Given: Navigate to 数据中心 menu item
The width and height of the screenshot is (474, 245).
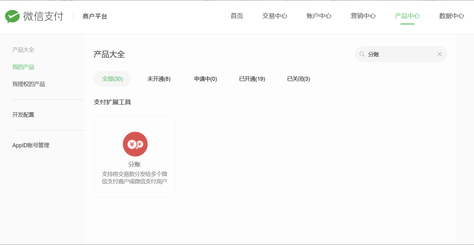Looking at the screenshot, I should [x=451, y=16].
